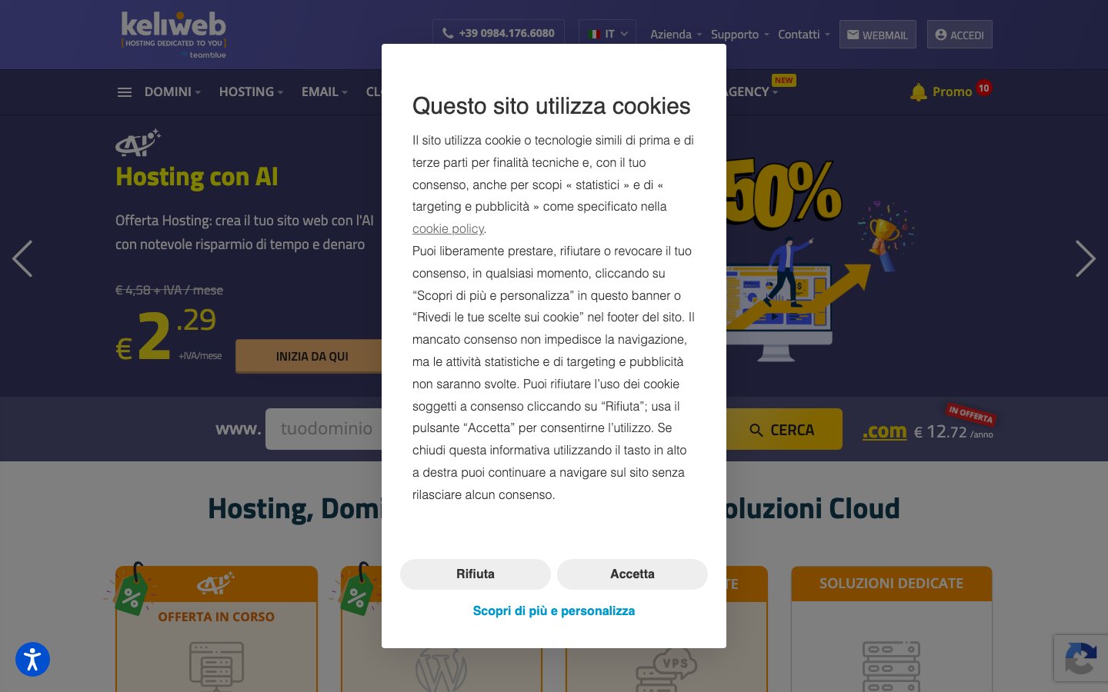The width and height of the screenshot is (1108, 692).
Task: Click the reCAPTCHA badge
Action: [x=1080, y=658]
